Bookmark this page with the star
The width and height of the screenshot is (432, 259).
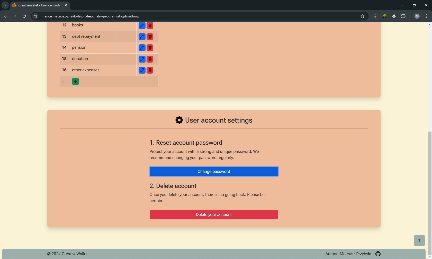click(363, 16)
